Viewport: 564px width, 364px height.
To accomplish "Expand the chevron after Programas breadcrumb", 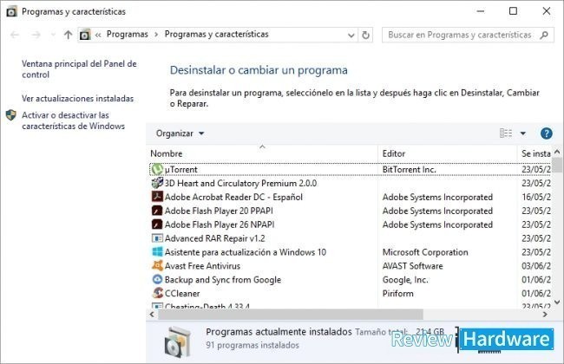I will click(x=156, y=35).
